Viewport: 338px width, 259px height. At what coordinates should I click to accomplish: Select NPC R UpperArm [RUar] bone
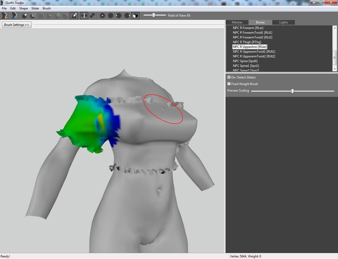tap(250, 47)
